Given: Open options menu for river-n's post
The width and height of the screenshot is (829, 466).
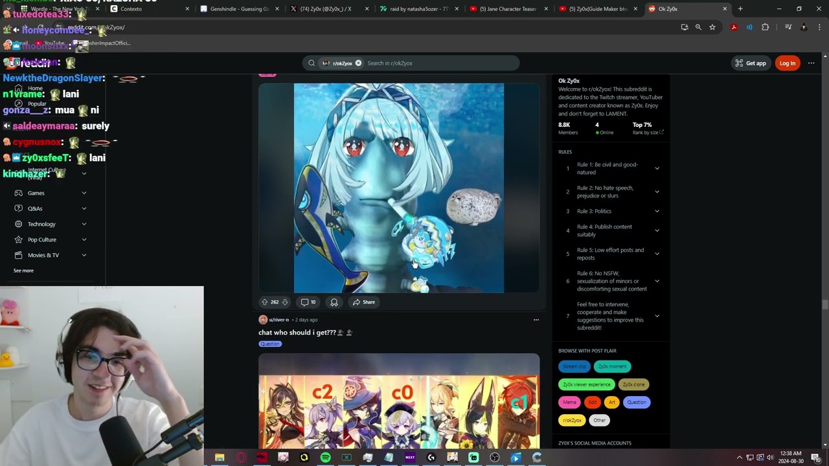Looking at the screenshot, I should click(536, 320).
